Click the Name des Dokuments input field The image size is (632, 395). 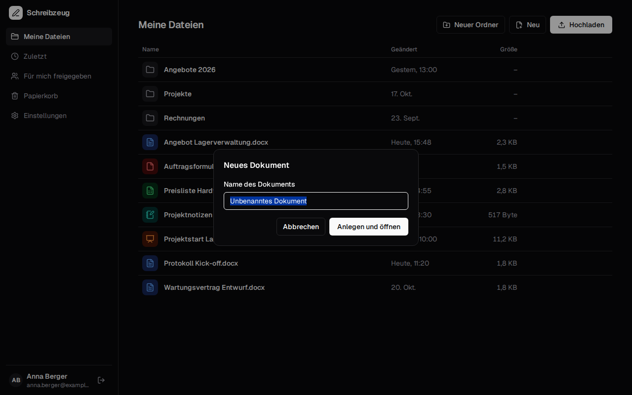(x=316, y=201)
